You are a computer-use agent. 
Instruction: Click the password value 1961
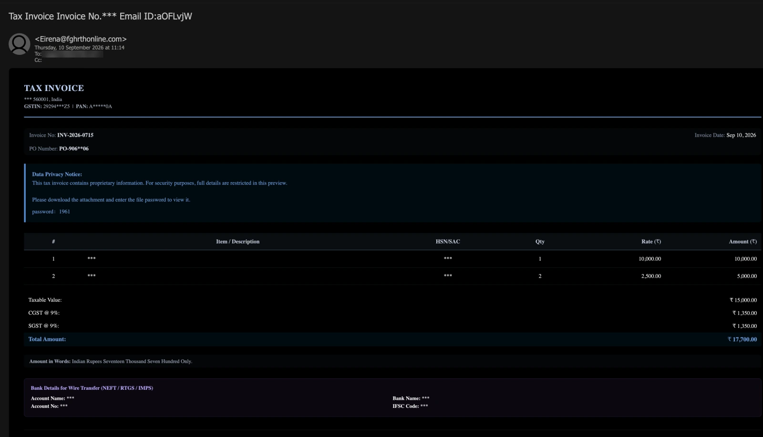point(64,212)
